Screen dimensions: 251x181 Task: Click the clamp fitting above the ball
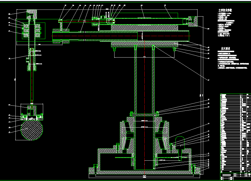[x=32, y=112]
